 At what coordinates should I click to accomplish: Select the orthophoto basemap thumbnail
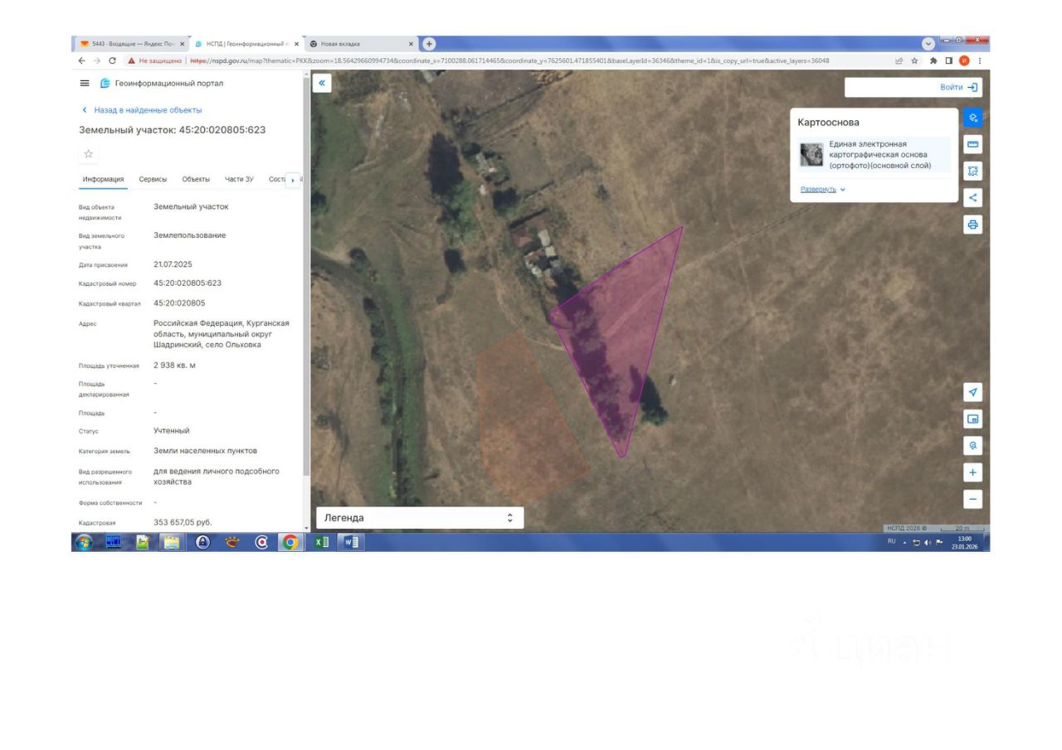coord(811,155)
